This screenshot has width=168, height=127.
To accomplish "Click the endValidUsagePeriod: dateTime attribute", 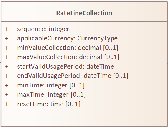I will [x=73, y=76].
